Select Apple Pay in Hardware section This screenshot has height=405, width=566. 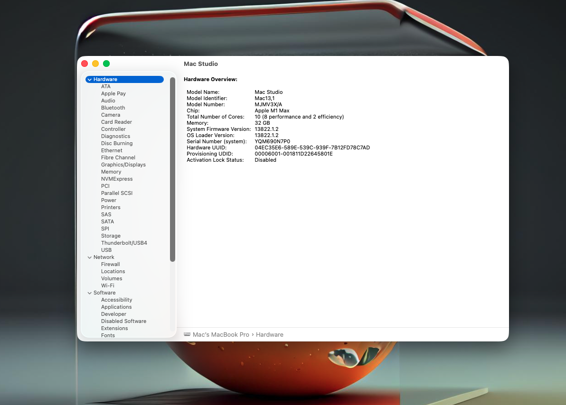(x=113, y=93)
